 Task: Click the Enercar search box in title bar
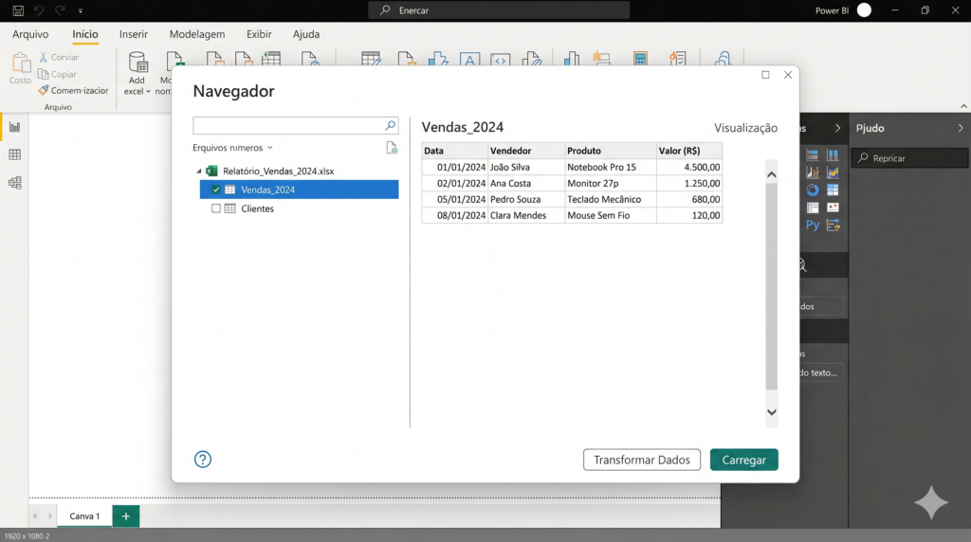499,10
